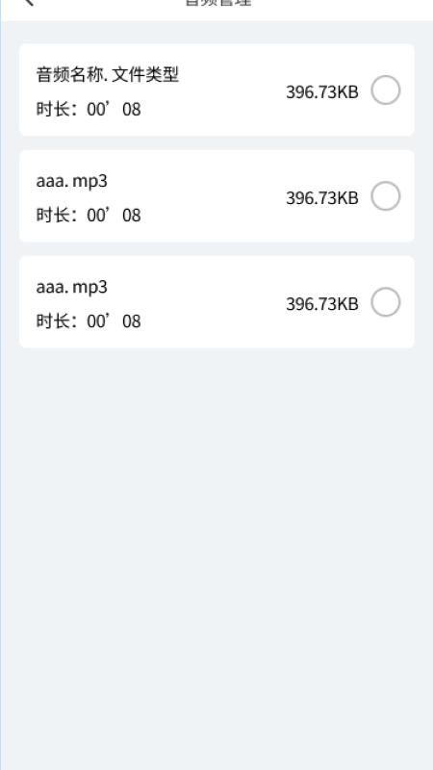Click the 396.73KB size in the third card
This screenshot has height=770, width=433.
[x=322, y=304]
